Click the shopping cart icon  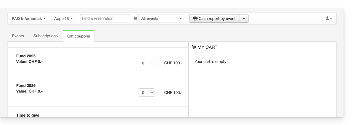tap(194, 47)
